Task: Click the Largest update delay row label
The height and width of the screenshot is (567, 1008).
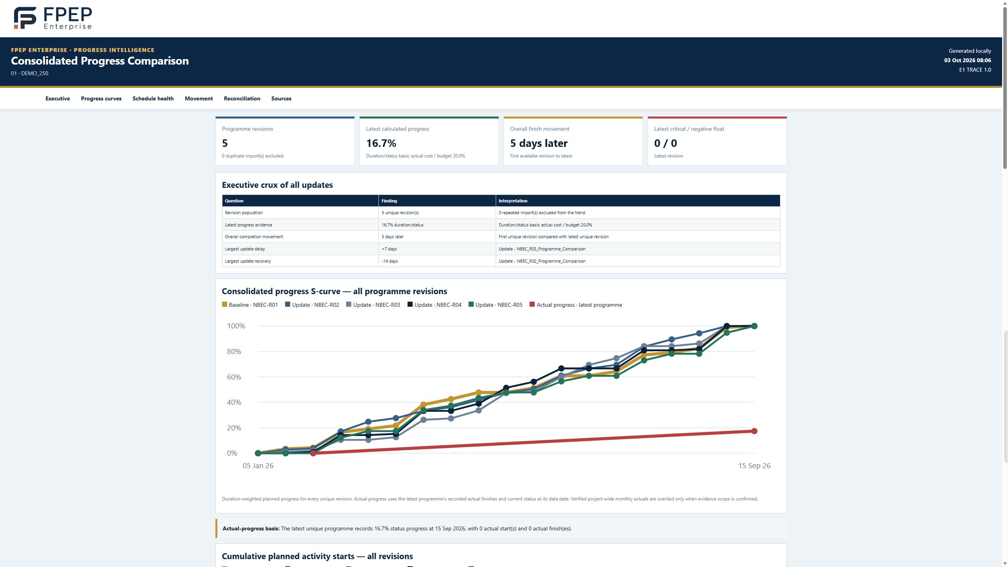Action: 245,249
